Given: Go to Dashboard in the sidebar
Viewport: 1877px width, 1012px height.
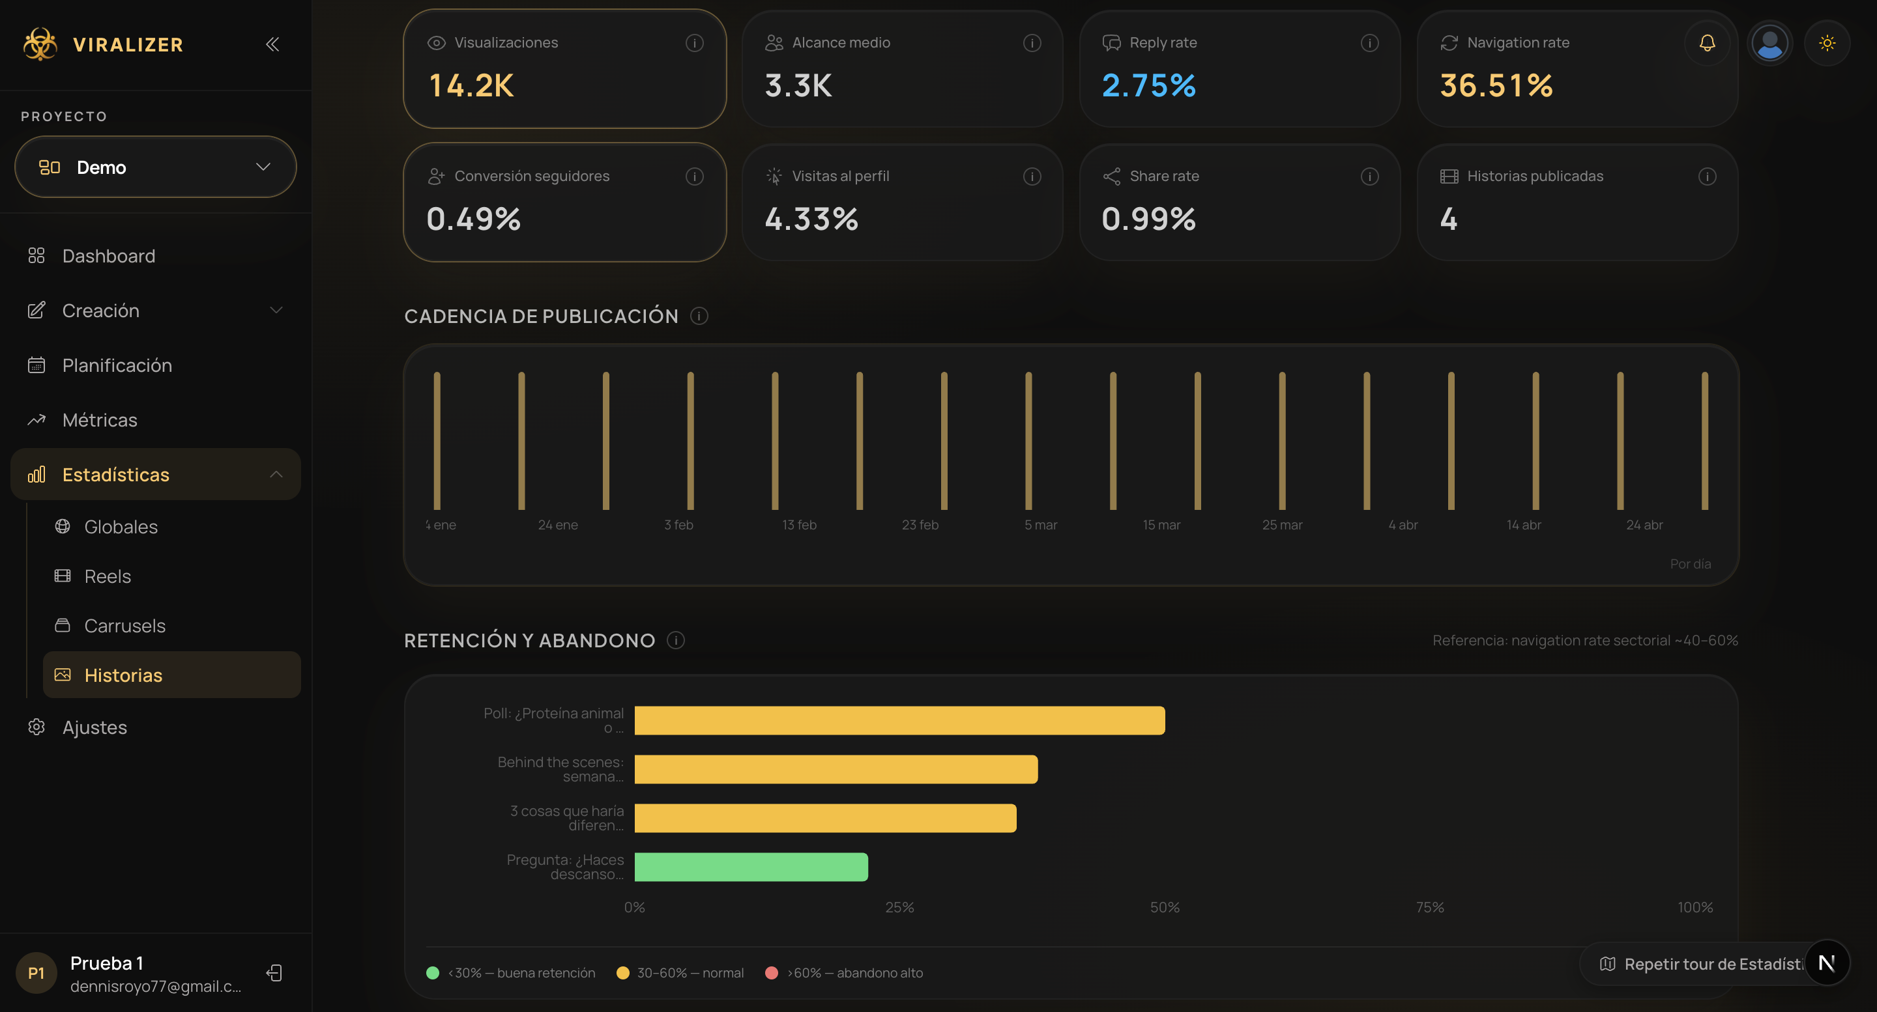Looking at the screenshot, I should pos(155,257).
